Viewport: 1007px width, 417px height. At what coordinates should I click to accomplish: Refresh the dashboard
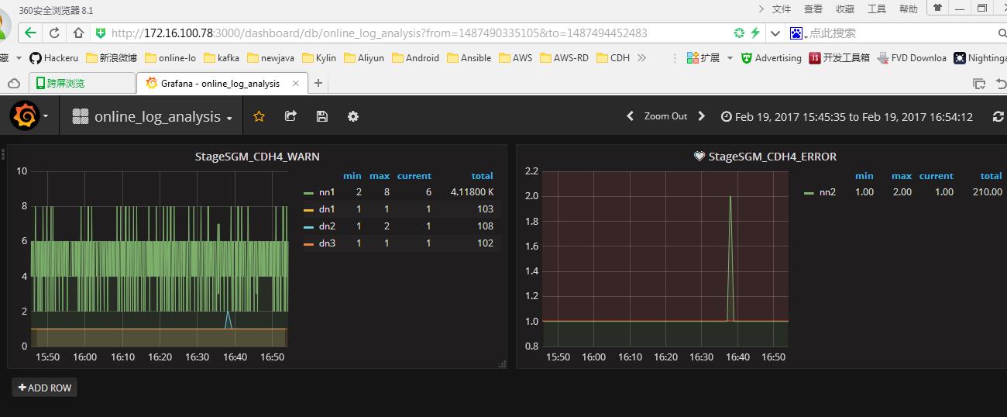pyautogui.click(x=998, y=116)
